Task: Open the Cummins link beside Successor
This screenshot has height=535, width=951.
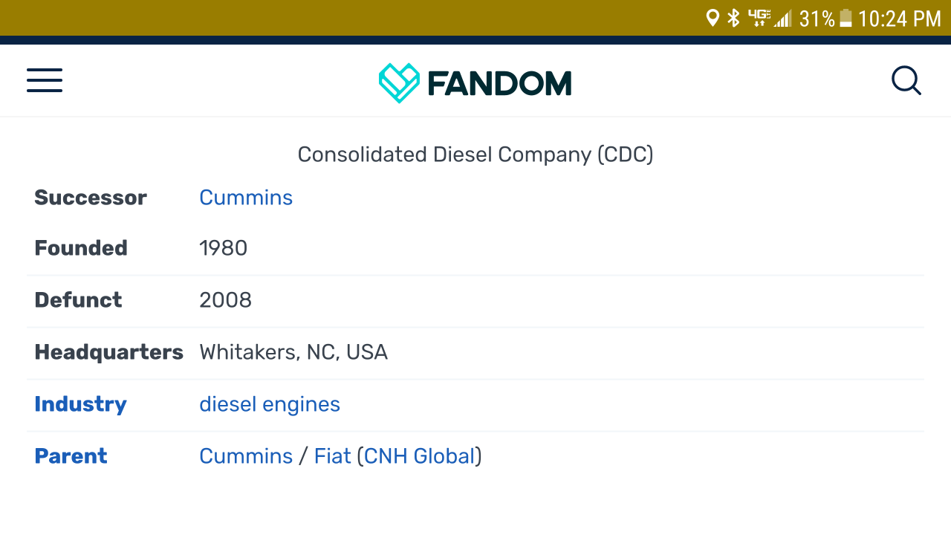Action: coord(246,198)
